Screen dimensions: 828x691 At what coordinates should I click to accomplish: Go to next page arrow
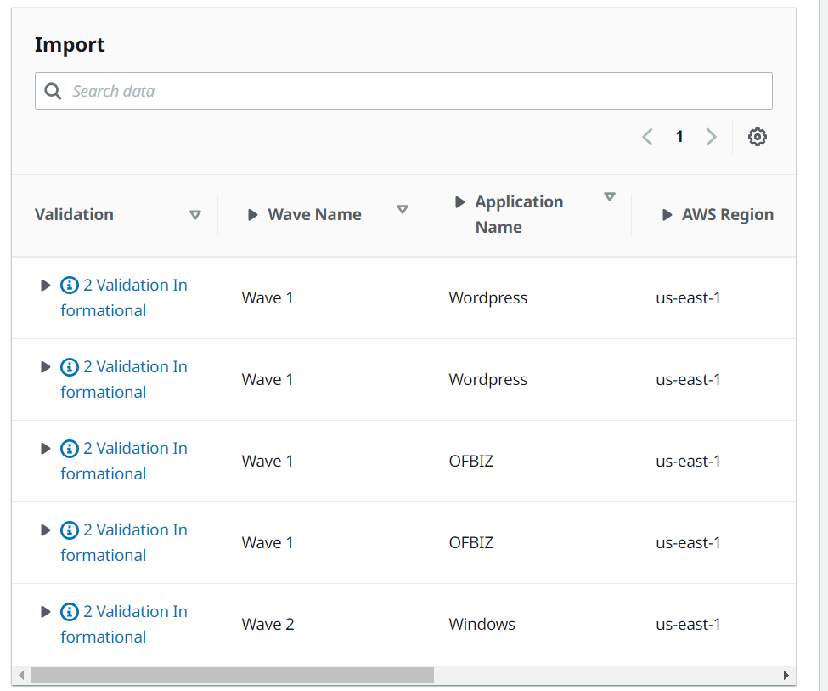pyautogui.click(x=712, y=137)
